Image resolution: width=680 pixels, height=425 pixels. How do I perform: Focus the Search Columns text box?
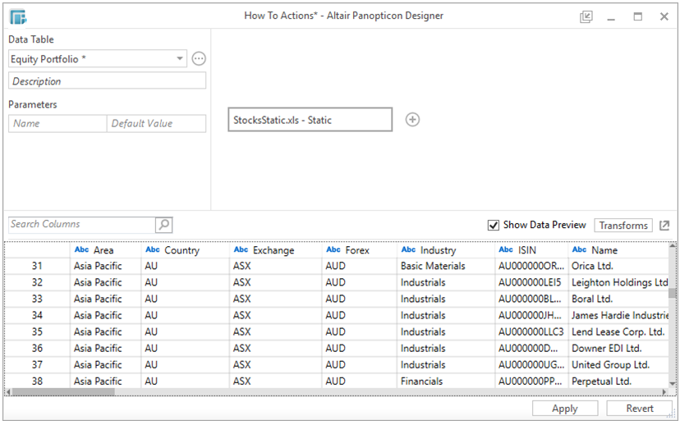pos(80,225)
